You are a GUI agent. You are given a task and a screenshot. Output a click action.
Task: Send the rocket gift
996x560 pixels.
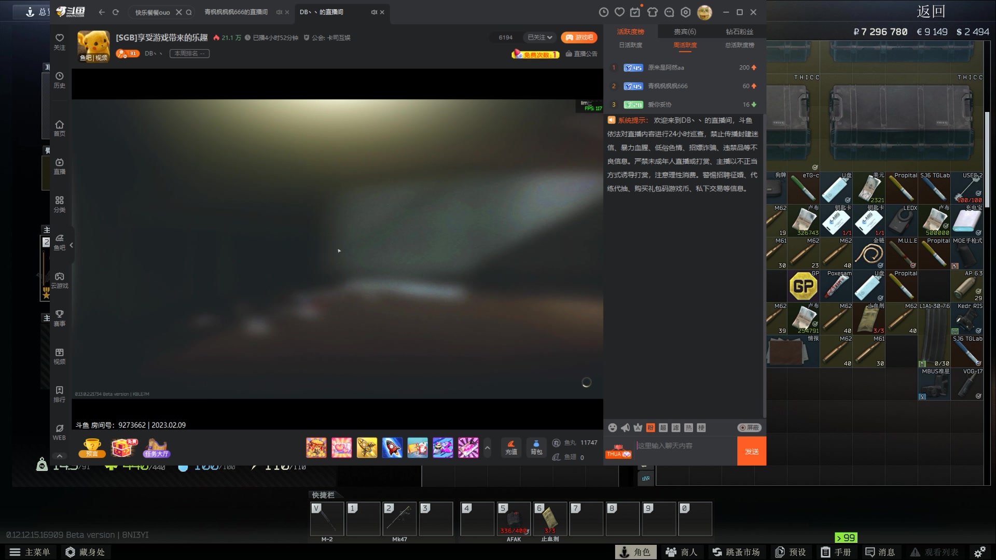[x=392, y=447]
